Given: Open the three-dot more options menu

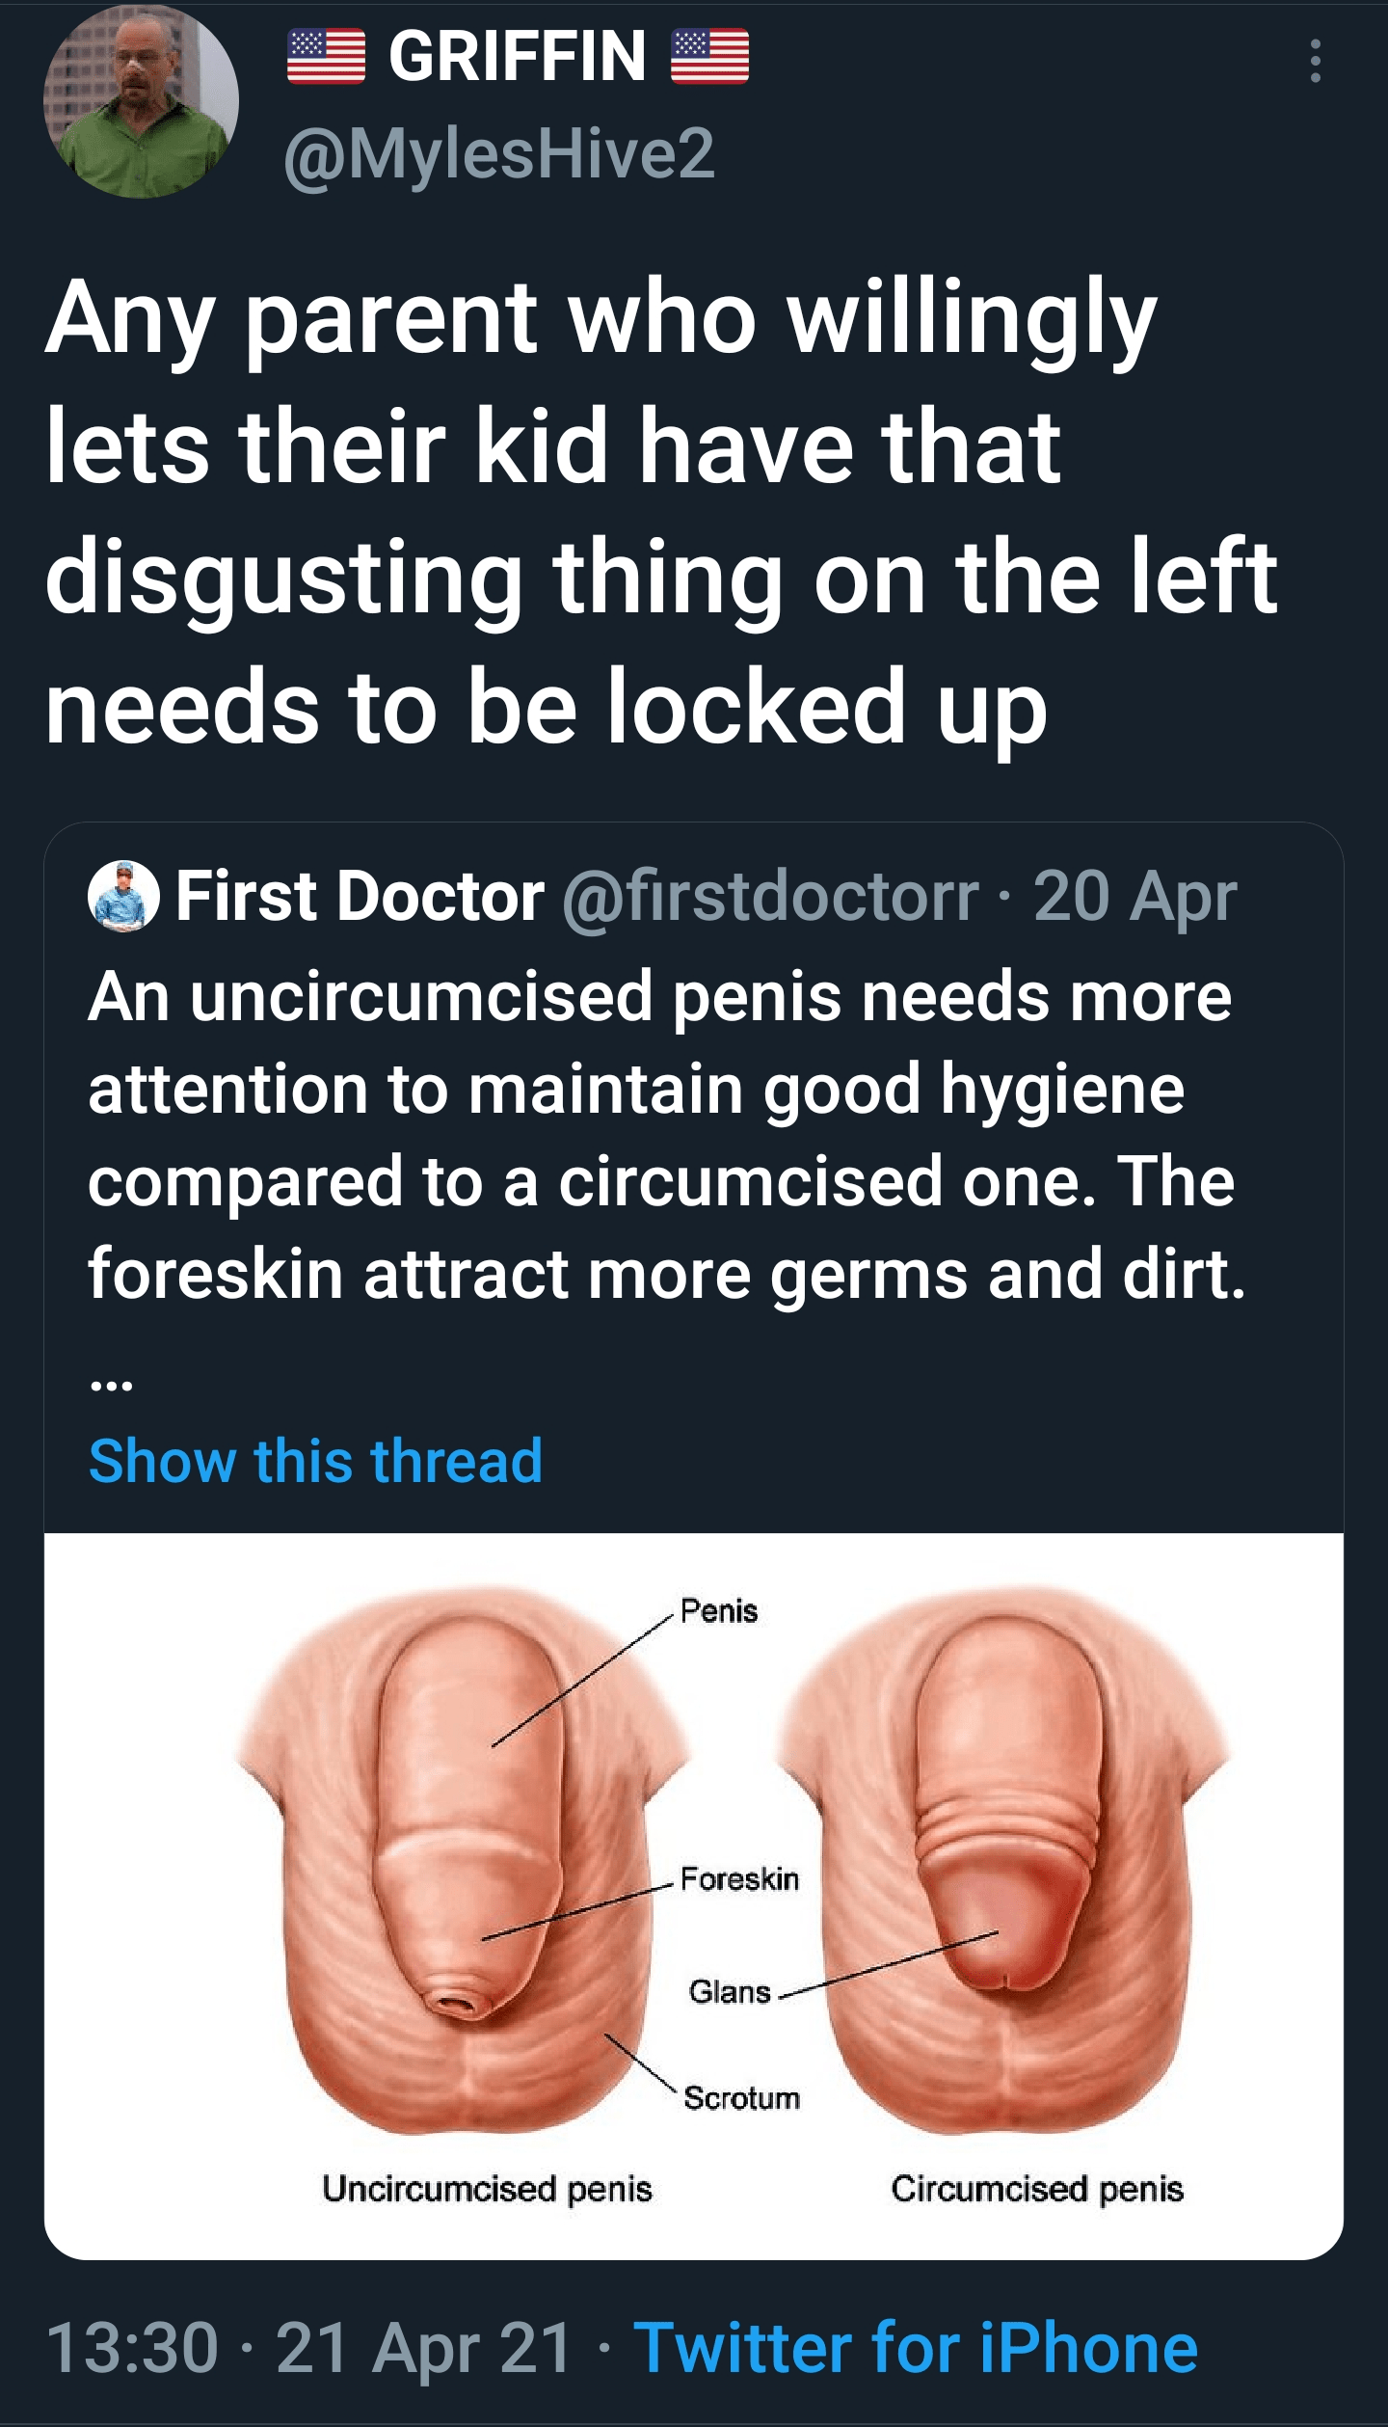Looking at the screenshot, I should coord(1315,62).
